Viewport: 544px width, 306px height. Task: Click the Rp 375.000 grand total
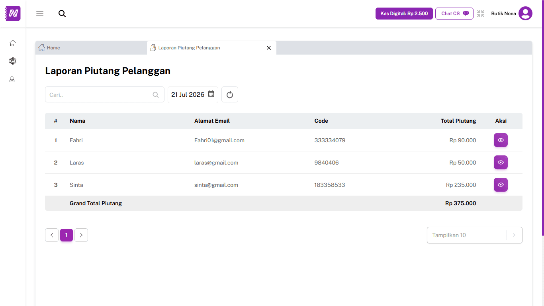461,203
